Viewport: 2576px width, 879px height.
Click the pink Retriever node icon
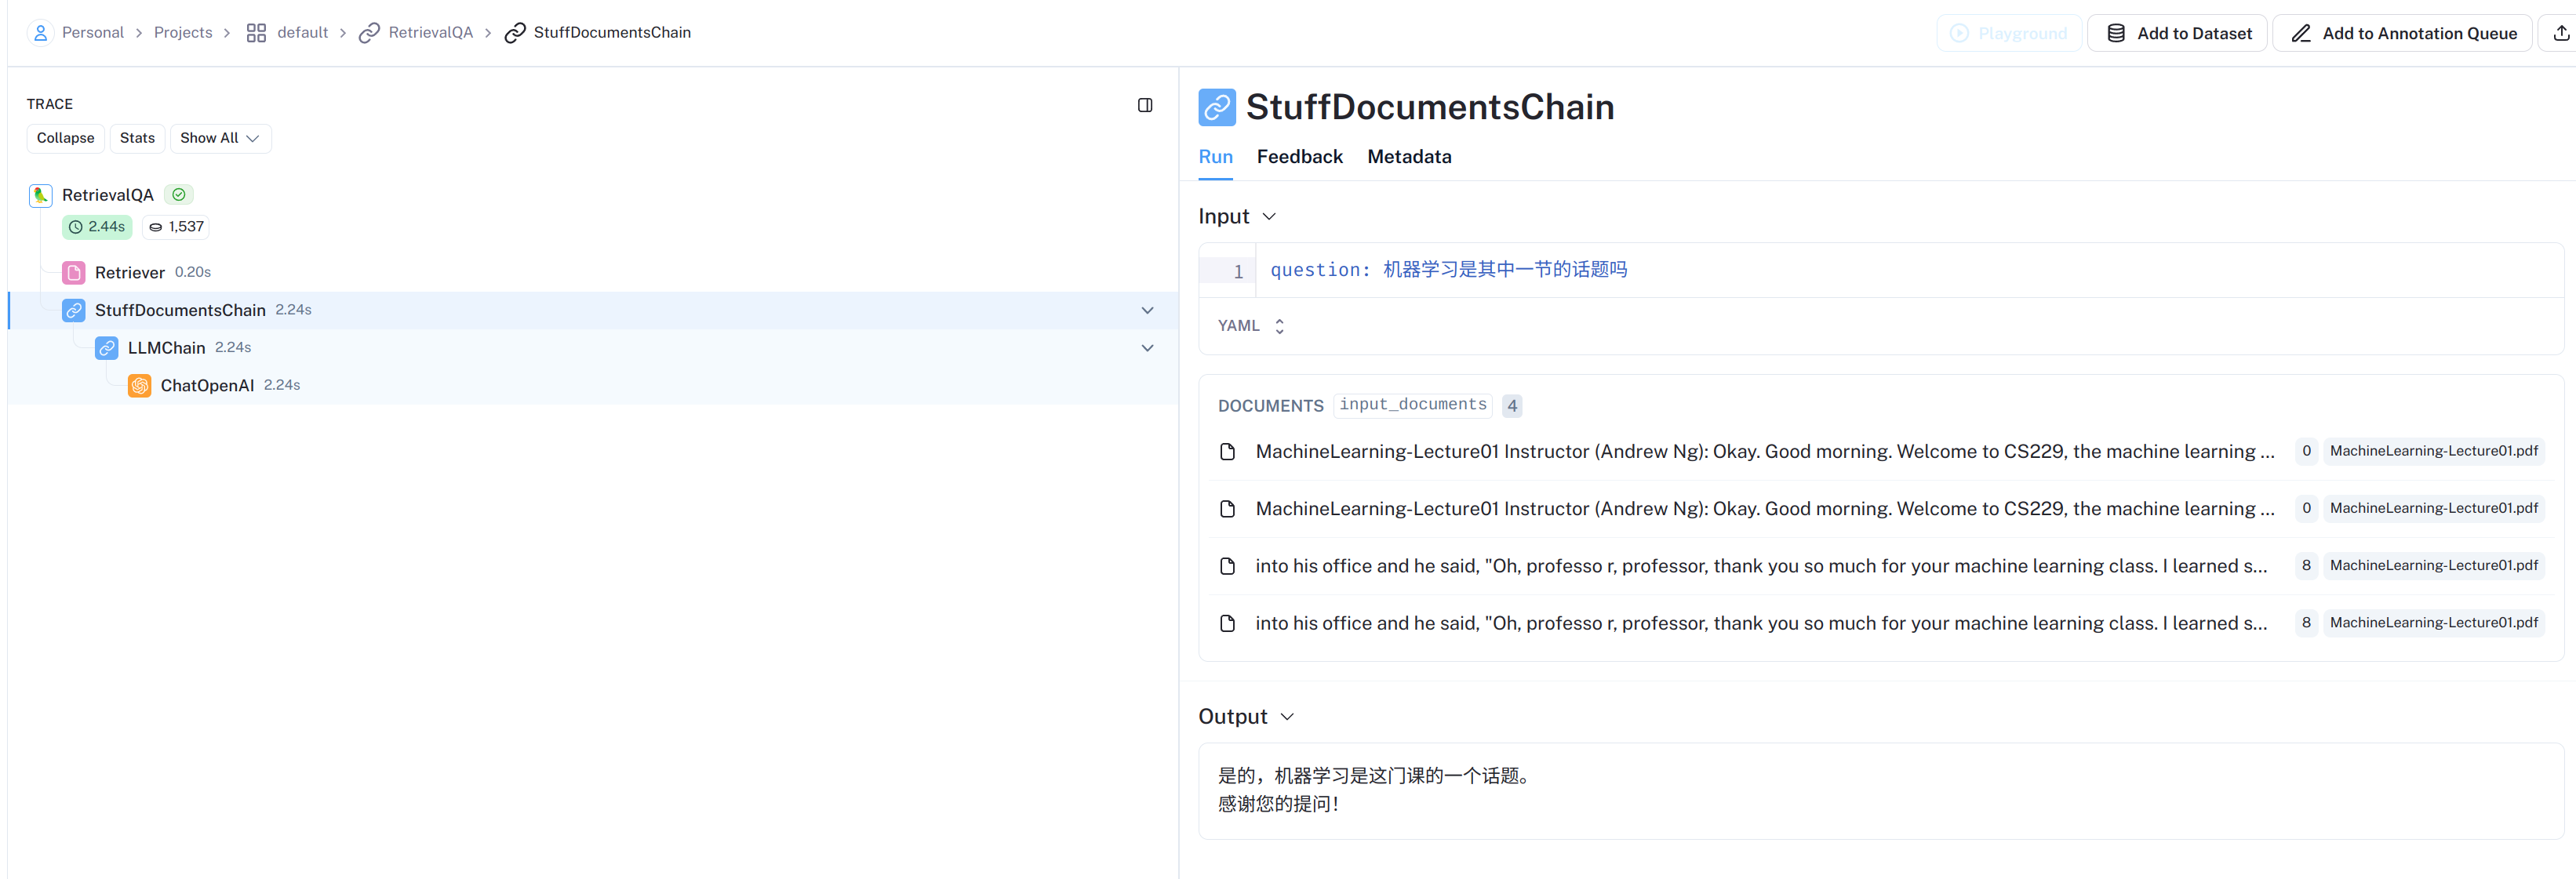click(74, 272)
